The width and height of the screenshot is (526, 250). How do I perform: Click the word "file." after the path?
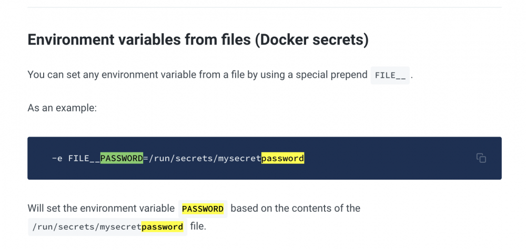(x=198, y=226)
